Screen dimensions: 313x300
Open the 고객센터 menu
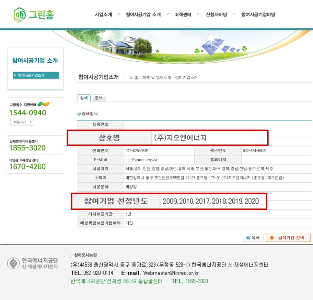pos(183,15)
